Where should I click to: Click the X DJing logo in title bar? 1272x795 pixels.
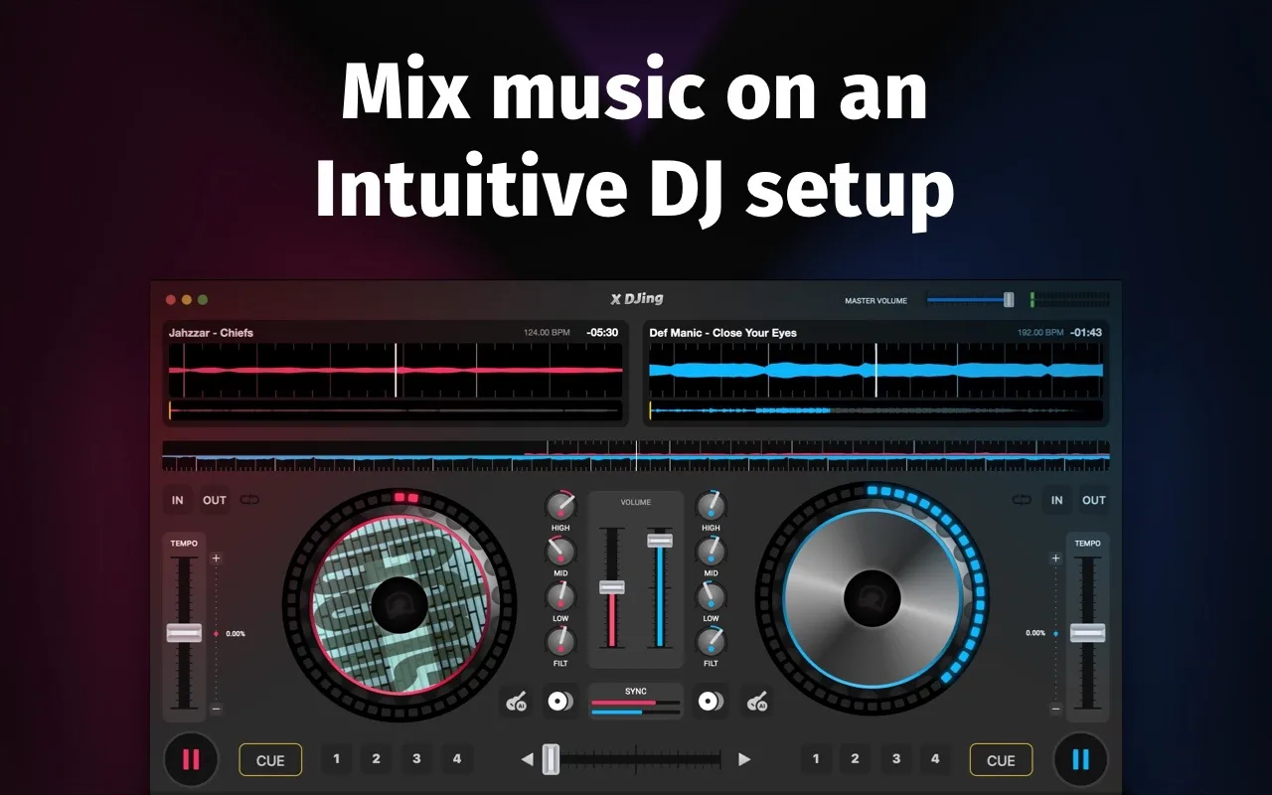tap(636, 297)
